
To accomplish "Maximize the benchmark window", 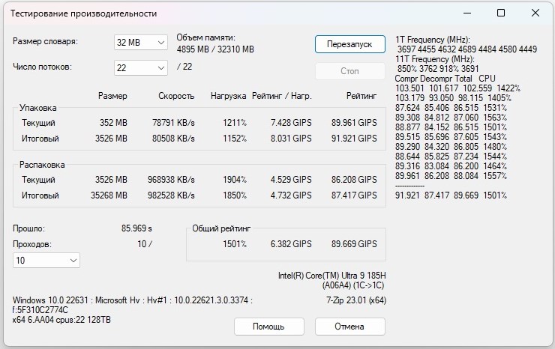I will [x=501, y=13].
